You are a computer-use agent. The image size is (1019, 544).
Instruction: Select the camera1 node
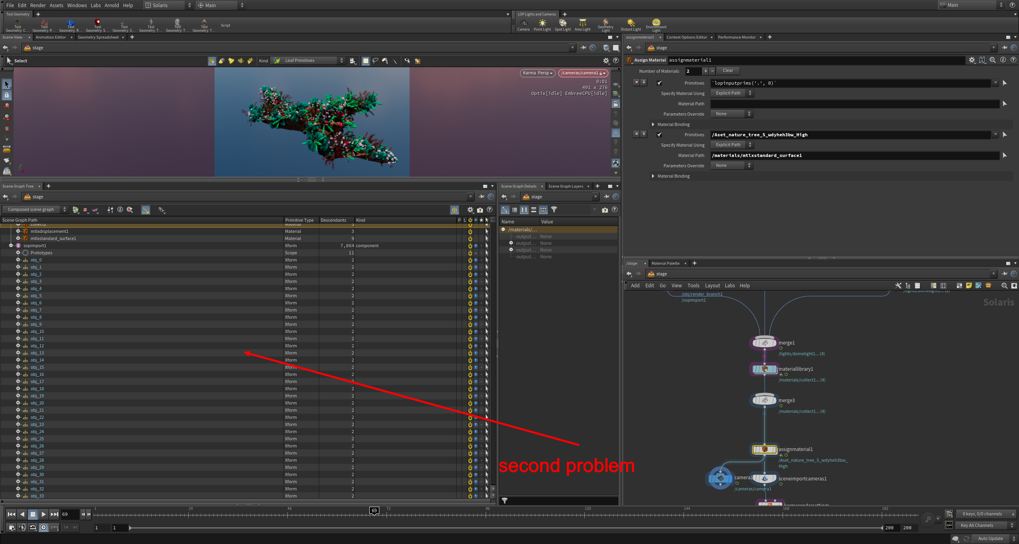[x=720, y=478]
